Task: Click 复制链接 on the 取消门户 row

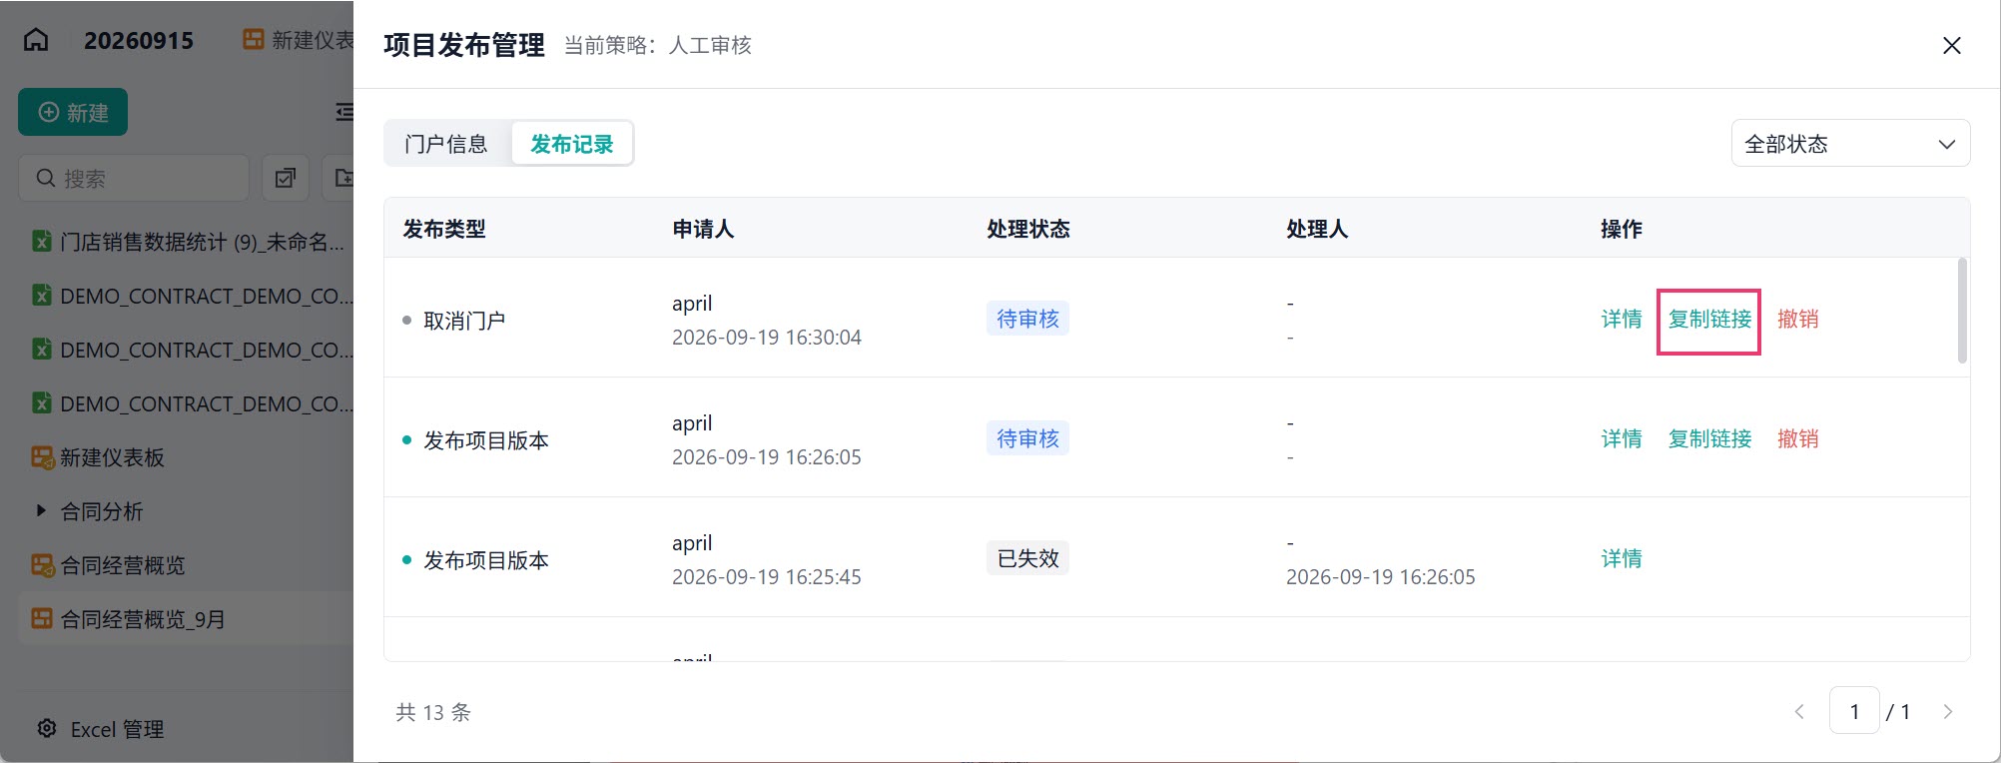Action: (x=1709, y=319)
